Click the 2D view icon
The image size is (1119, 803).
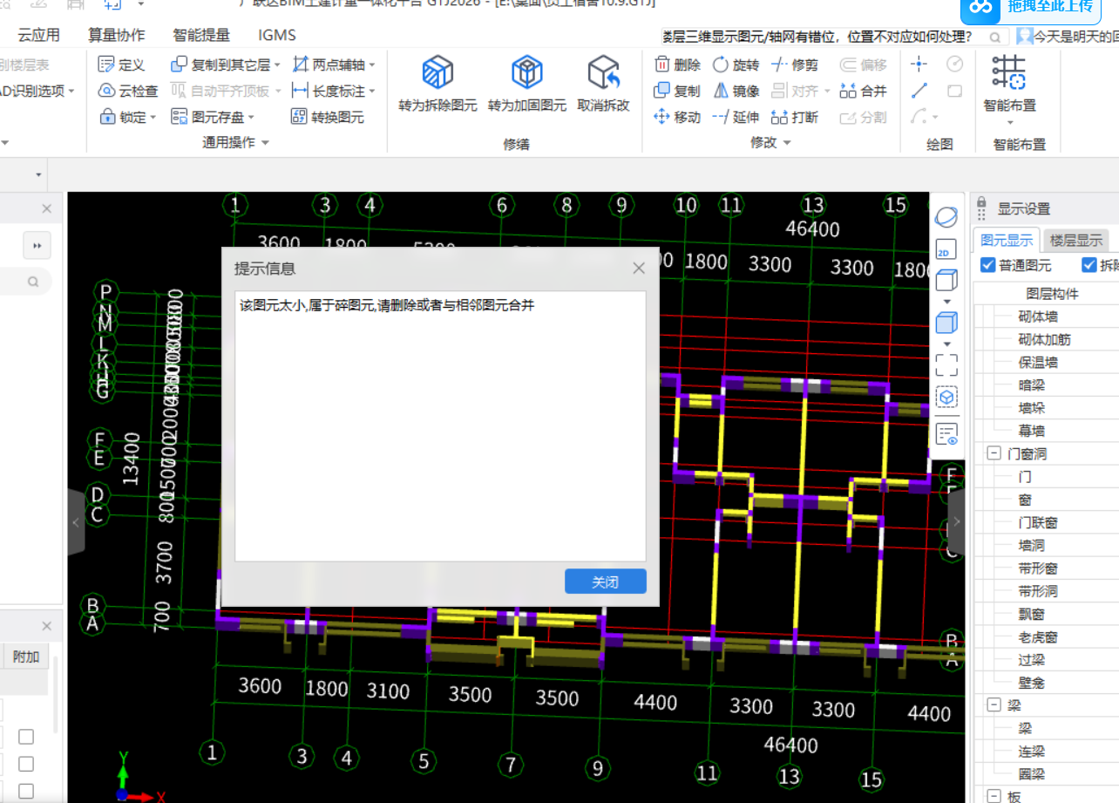946,251
